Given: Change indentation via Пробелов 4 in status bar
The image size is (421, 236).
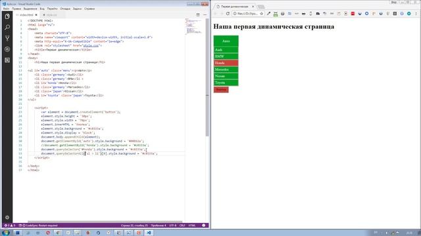Looking at the screenshot, I should tap(159, 226).
